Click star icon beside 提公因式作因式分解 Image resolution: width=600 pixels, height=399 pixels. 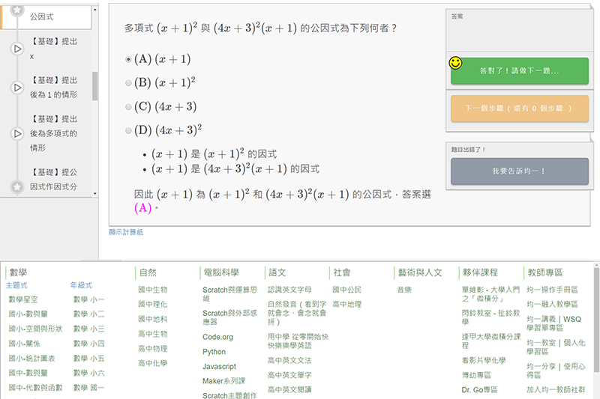coord(17,186)
